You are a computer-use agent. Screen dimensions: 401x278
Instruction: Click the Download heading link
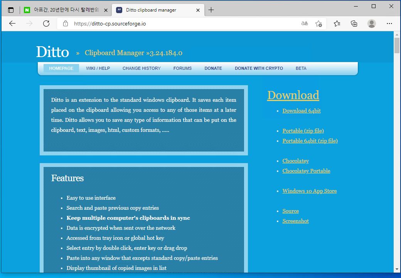coord(293,95)
